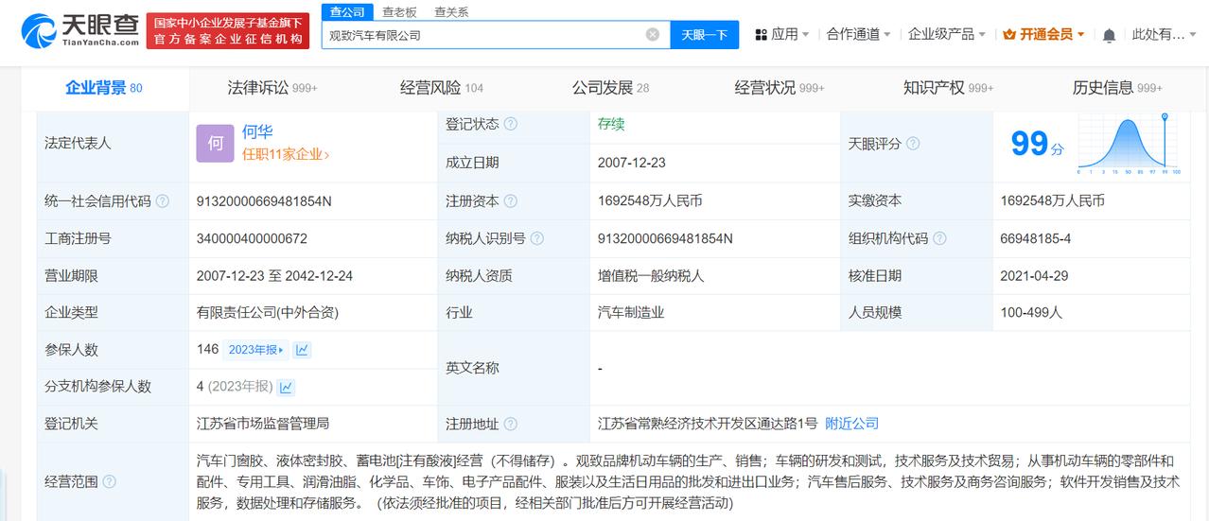Open trend chart icon for 分支机构参保人数
The width and height of the screenshot is (1209, 521).
click(286, 387)
